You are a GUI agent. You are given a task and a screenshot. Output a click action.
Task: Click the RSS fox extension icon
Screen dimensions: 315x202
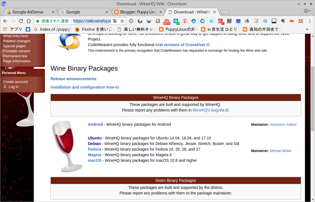coord(301,21)
